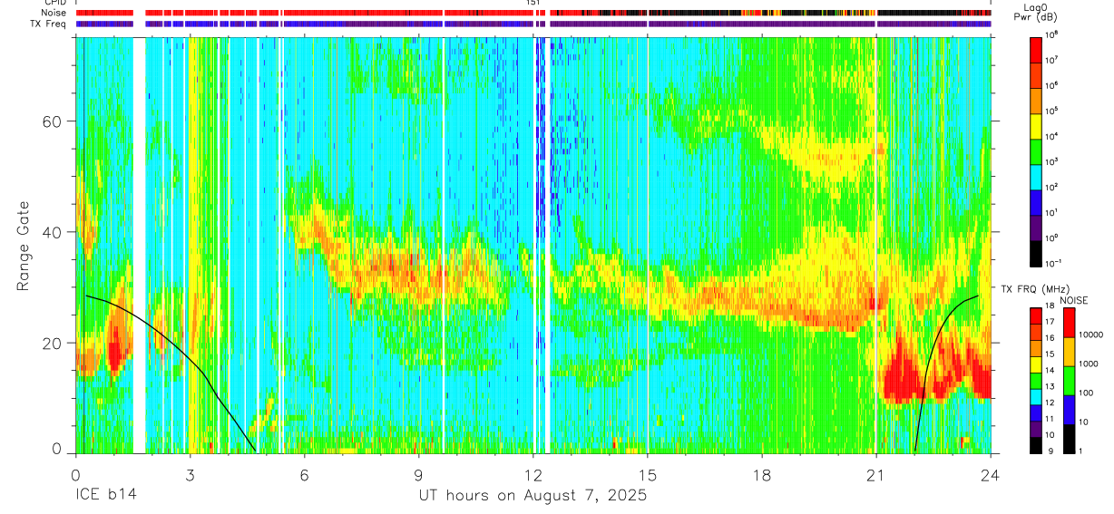Click the red top segment of NOISE colorbar
Image resolution: width=1114 pixels, height=514 pixels.
[1070, 323]
